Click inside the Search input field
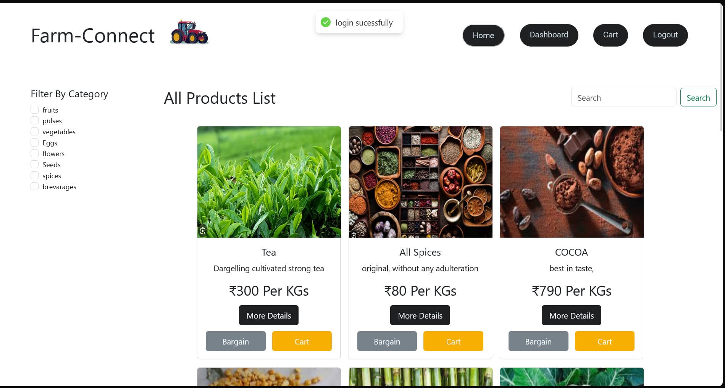 click(623, 97)
